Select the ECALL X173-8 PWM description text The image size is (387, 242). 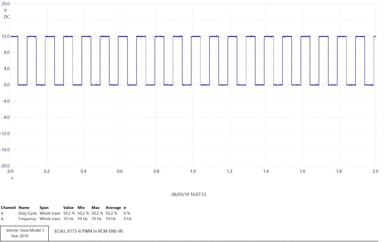88,231
